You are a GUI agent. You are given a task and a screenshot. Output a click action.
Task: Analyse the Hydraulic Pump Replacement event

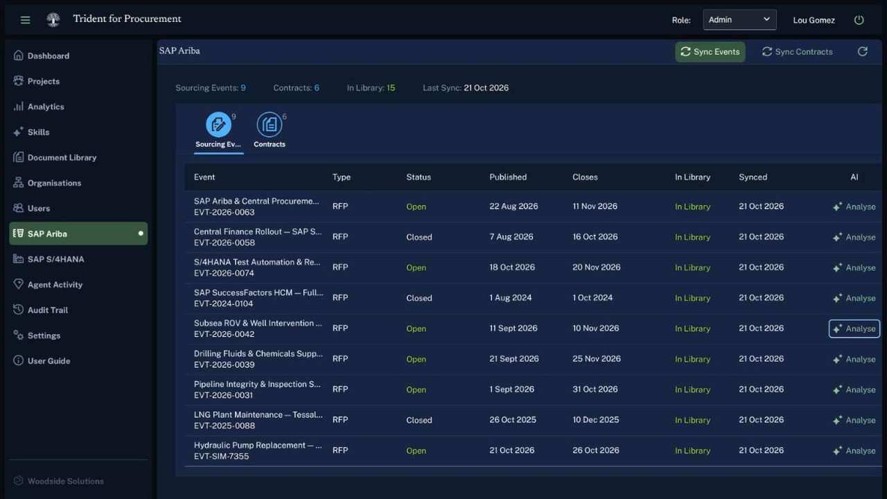click(854, 450)
